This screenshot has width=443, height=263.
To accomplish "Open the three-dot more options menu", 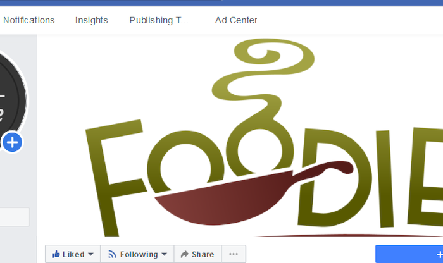I will (x=234, y=254).
